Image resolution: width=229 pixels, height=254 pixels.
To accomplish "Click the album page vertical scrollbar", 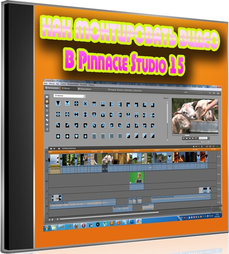I will click(x=167, y=121).
